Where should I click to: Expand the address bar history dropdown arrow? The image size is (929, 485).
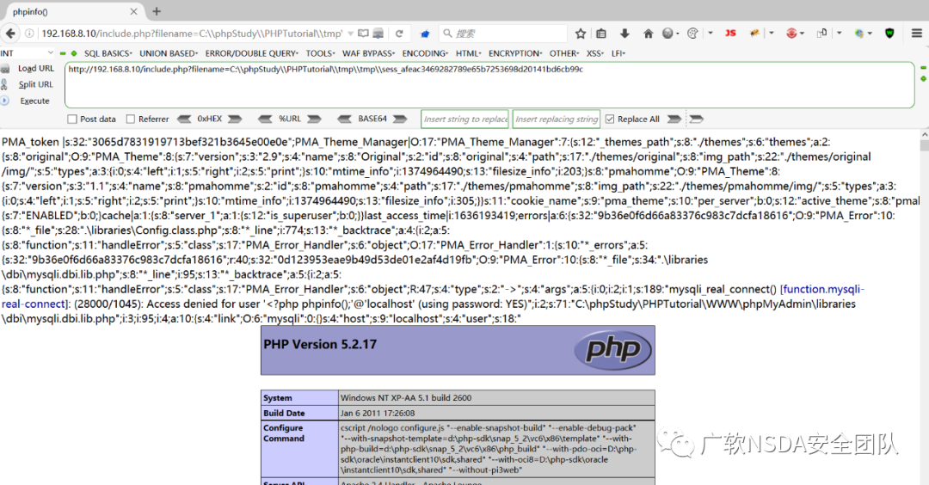(x=350, y=34)
